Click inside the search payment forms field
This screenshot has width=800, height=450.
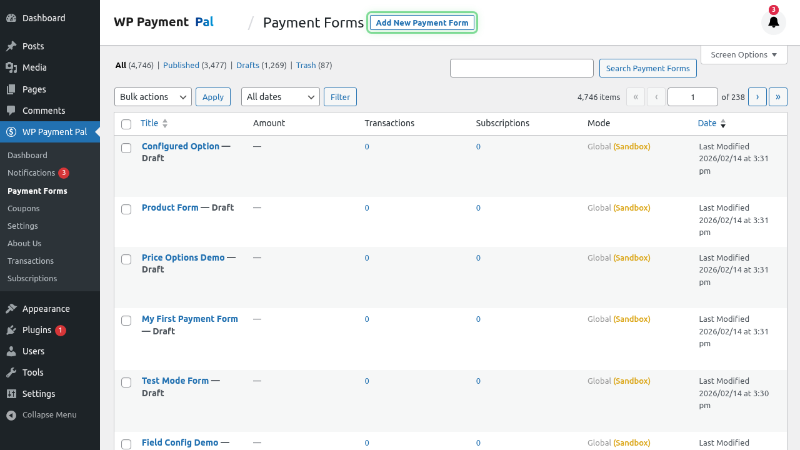tap(521, 68)
